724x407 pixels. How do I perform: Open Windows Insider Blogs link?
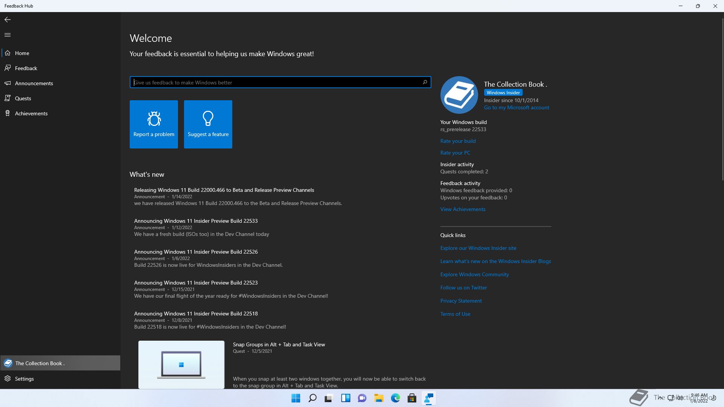(495, 261)
